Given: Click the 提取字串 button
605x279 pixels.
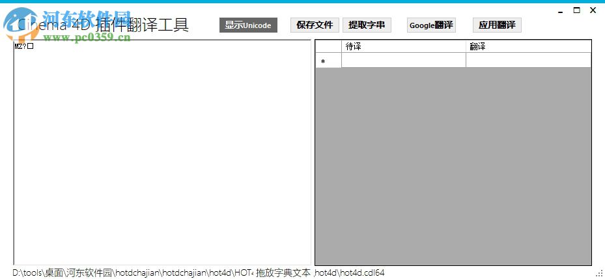Looking at the screenshot, I should pos(367,25).
